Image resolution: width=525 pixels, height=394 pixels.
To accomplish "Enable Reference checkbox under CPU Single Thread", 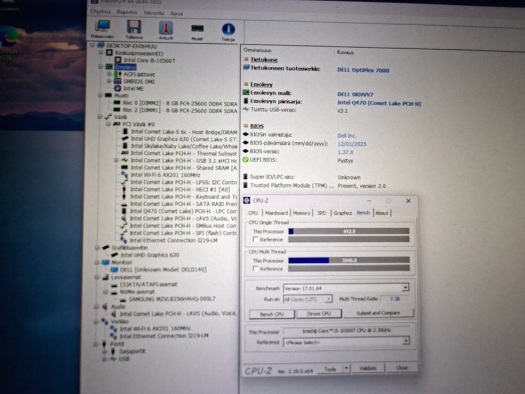I will point(255,239).
